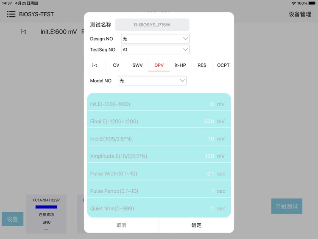Click the Init.E:600 mV text

coord(59,32)
